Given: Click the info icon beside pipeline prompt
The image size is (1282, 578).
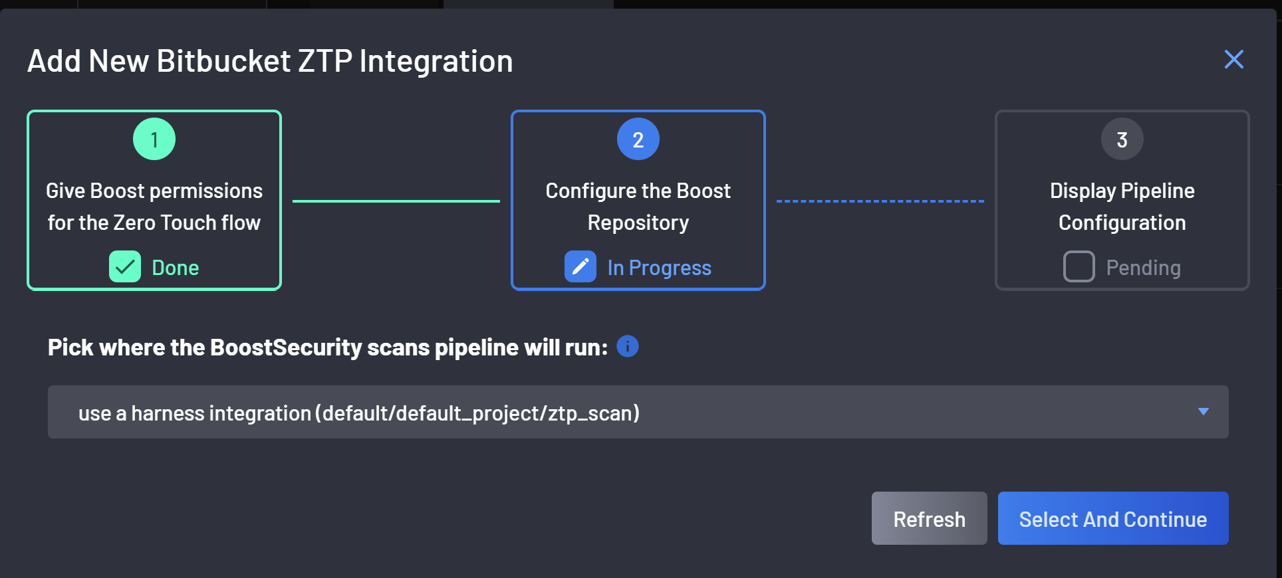Looking at the screenshot, I should point(628,346).
